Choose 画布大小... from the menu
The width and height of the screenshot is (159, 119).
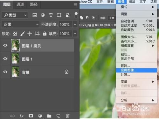tap(136, 41)
